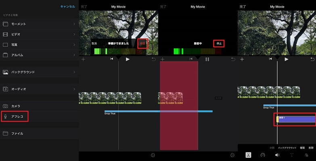The height and width of the screenshot is (161, 316).
Task: Undo using the arrow in 録音 1 panel
Action: tap(312, 59)
